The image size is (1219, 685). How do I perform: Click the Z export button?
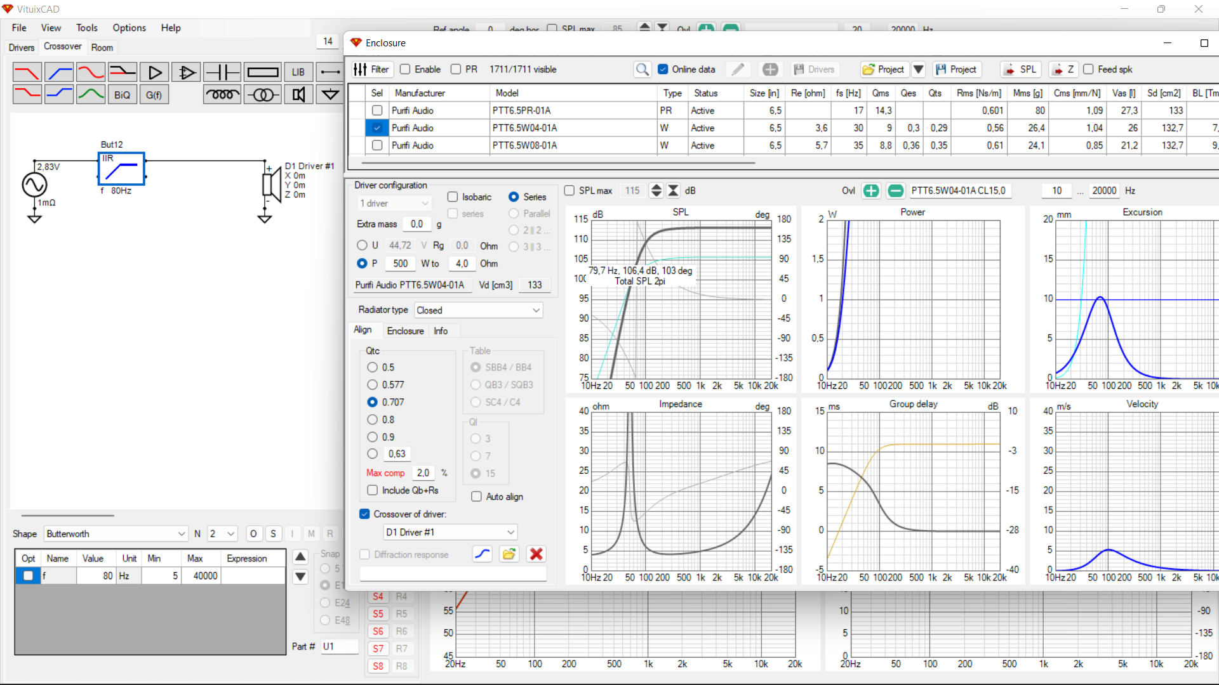tap(1063, 70)
